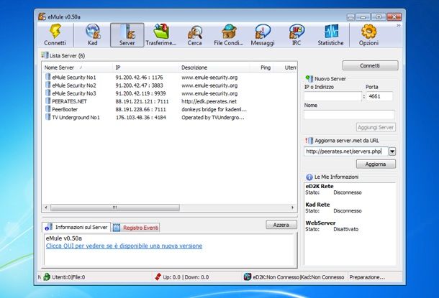
Task: Open File Condivisi shared files view
Action: pyautogui.click(x=228, y=35)
